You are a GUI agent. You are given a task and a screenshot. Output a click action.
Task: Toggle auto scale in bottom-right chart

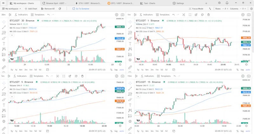[248, 131]
